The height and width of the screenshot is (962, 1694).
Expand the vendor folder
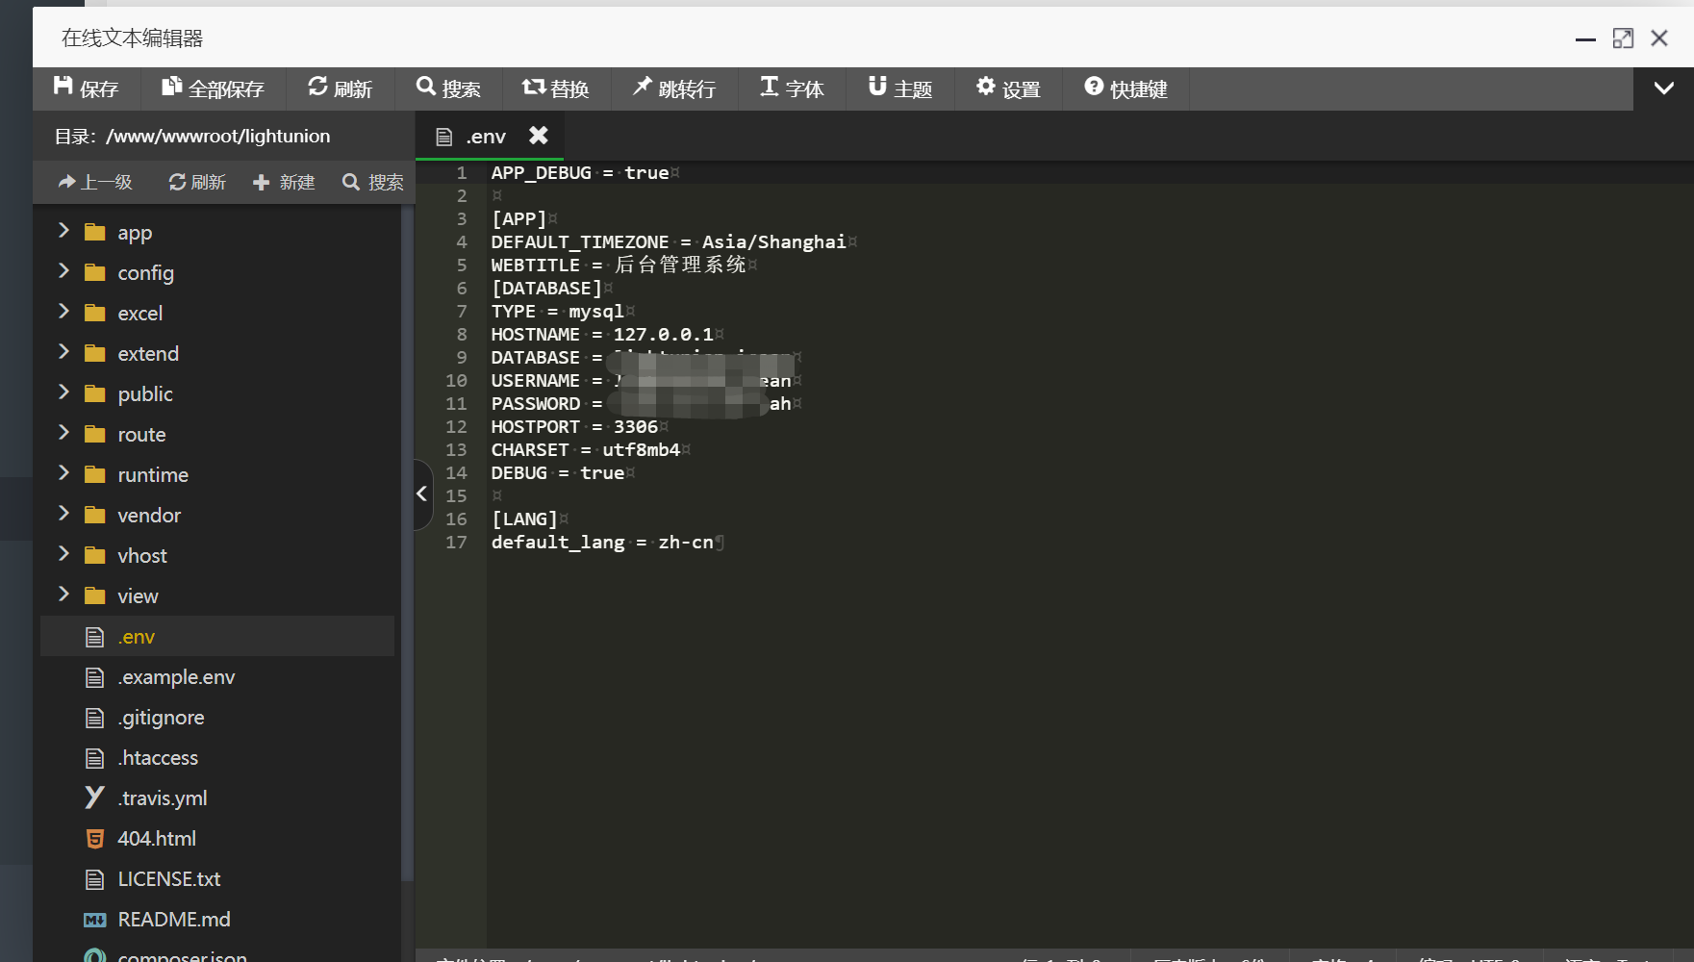pos(64,514)
